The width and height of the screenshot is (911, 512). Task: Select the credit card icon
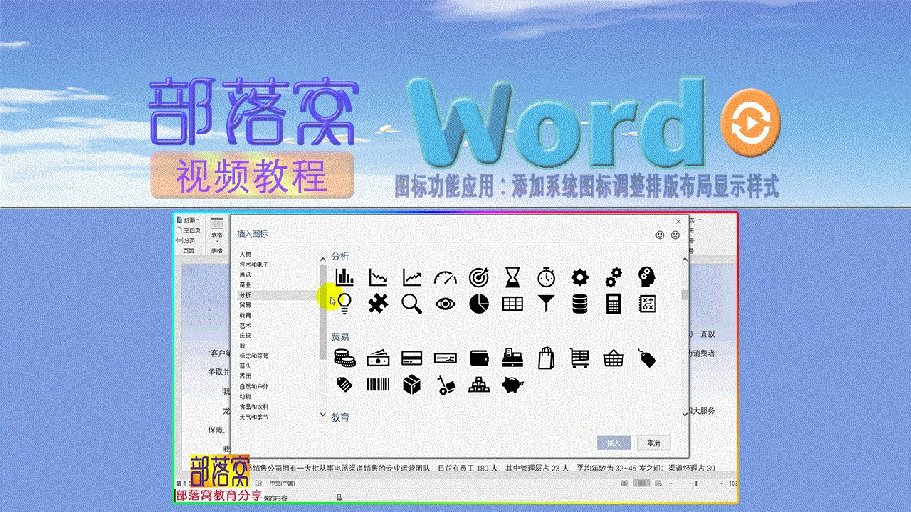pos(412,359)
